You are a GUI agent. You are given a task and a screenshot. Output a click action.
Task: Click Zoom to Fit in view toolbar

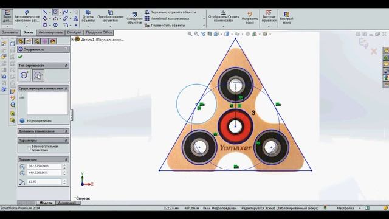click(190, 34)
